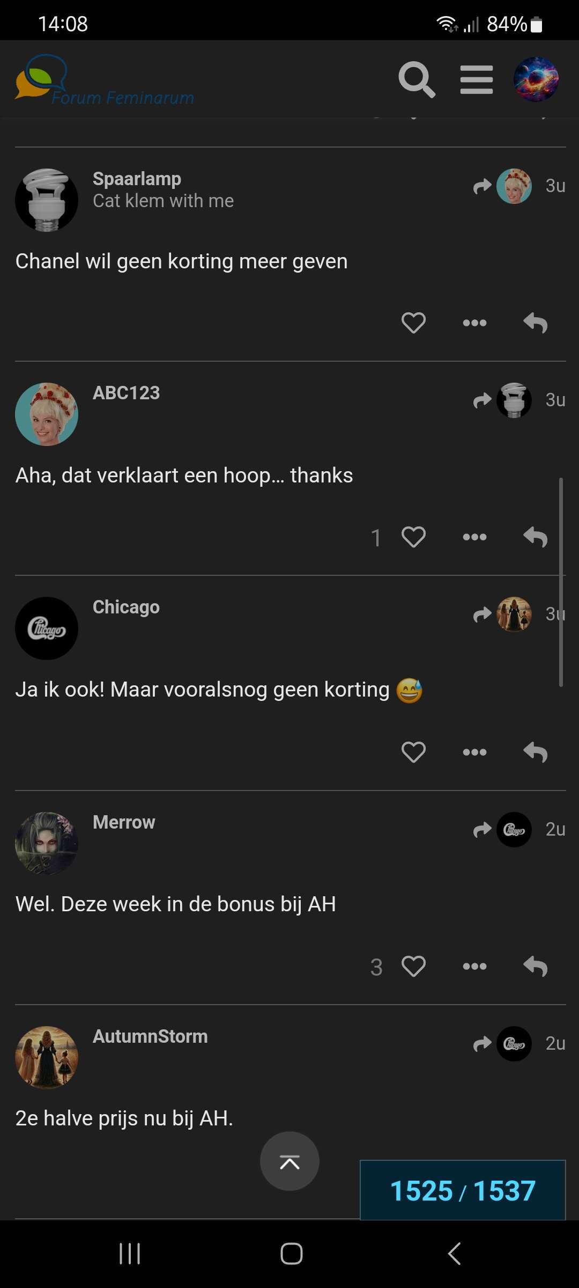Open AutumnStorm's user profile name

click(x=150, y=1036)
